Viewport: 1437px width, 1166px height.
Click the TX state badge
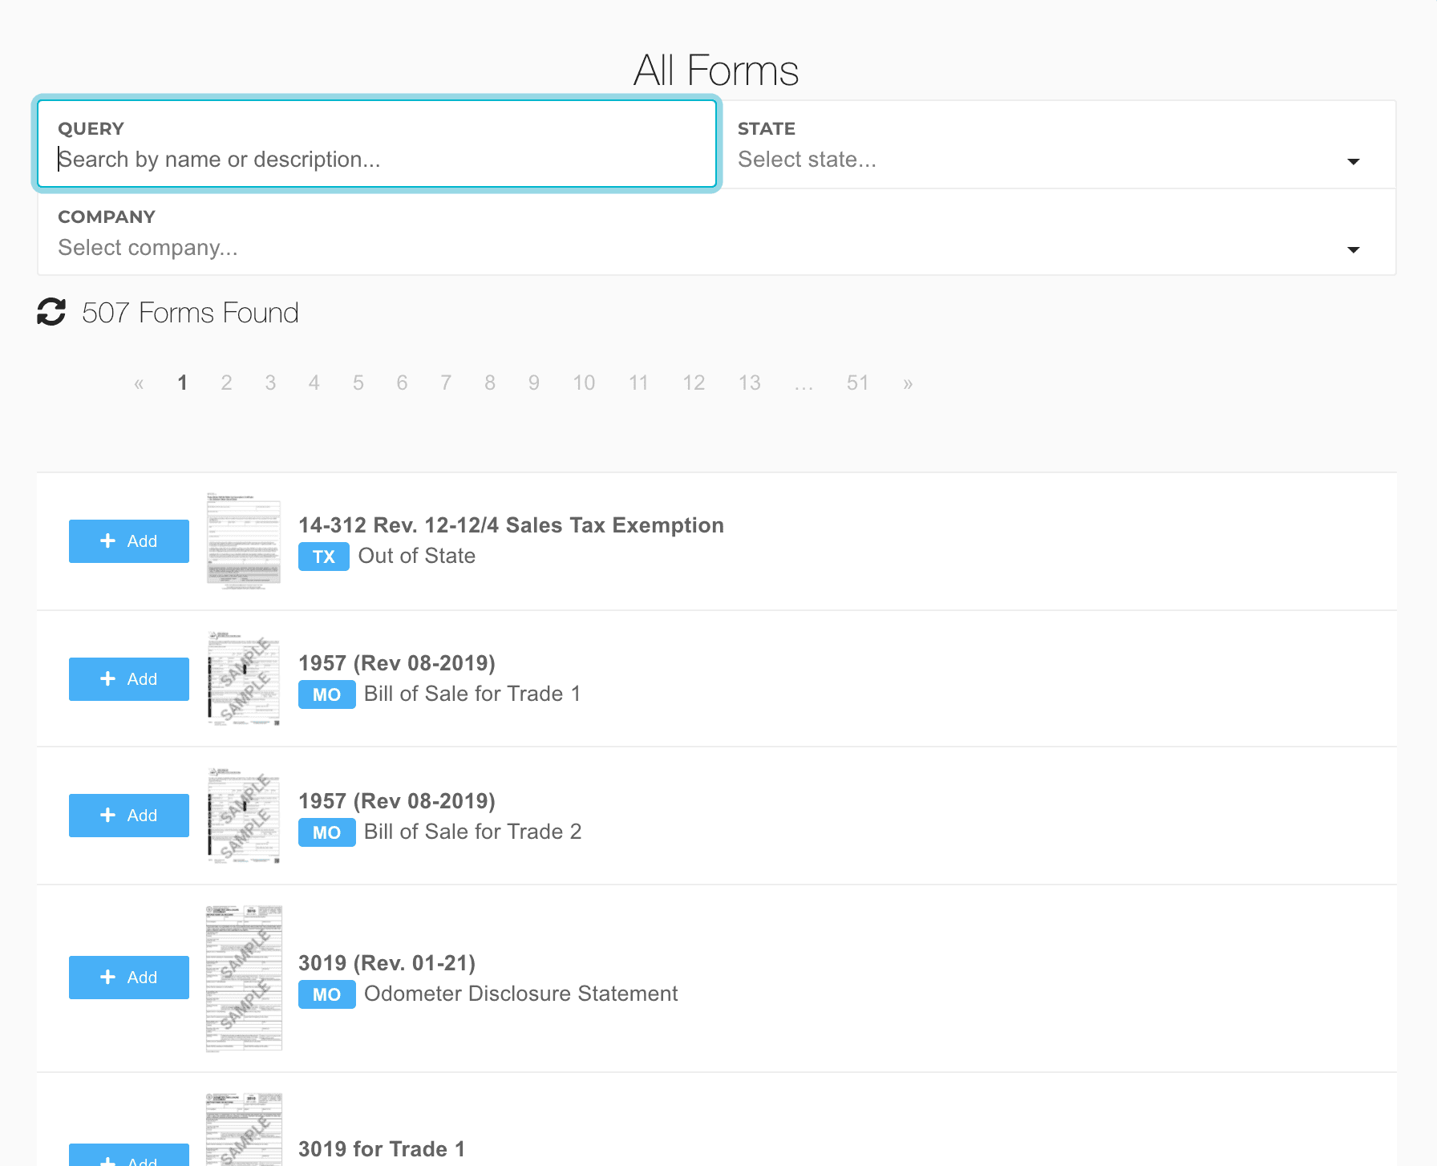[323, 557]
